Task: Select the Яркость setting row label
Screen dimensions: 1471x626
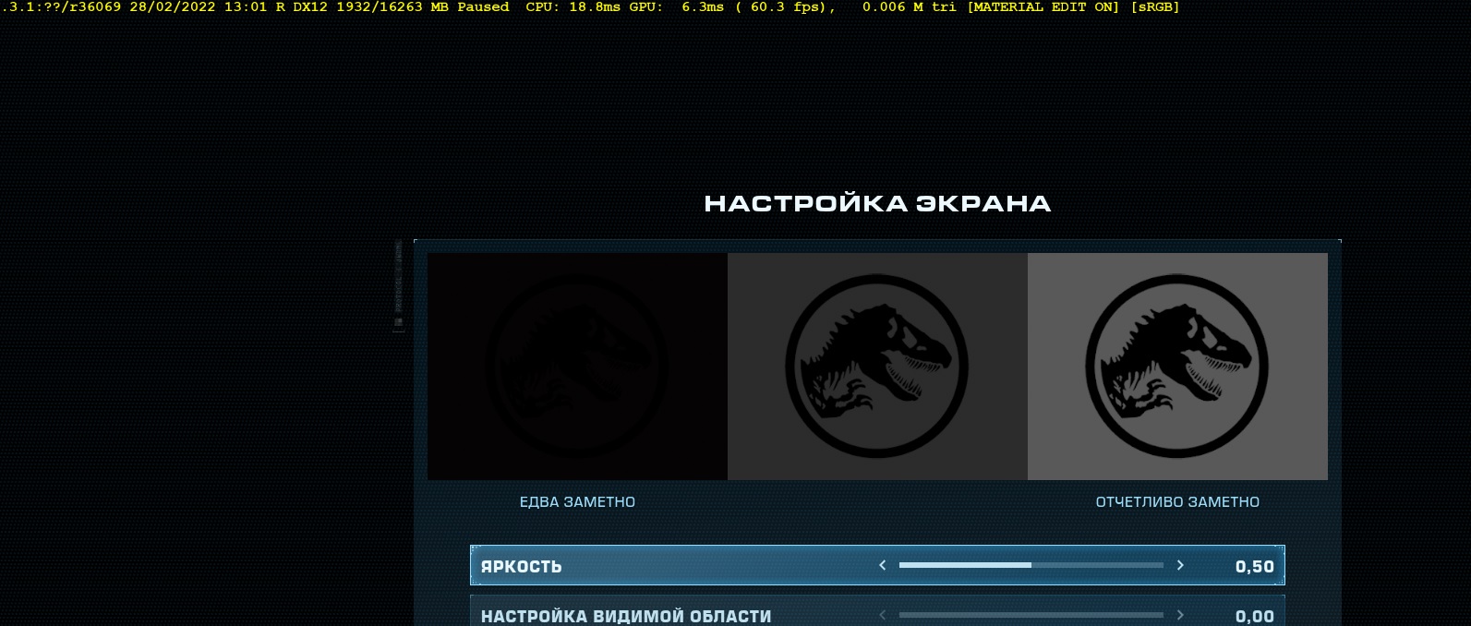Action: tap(522, 566)
